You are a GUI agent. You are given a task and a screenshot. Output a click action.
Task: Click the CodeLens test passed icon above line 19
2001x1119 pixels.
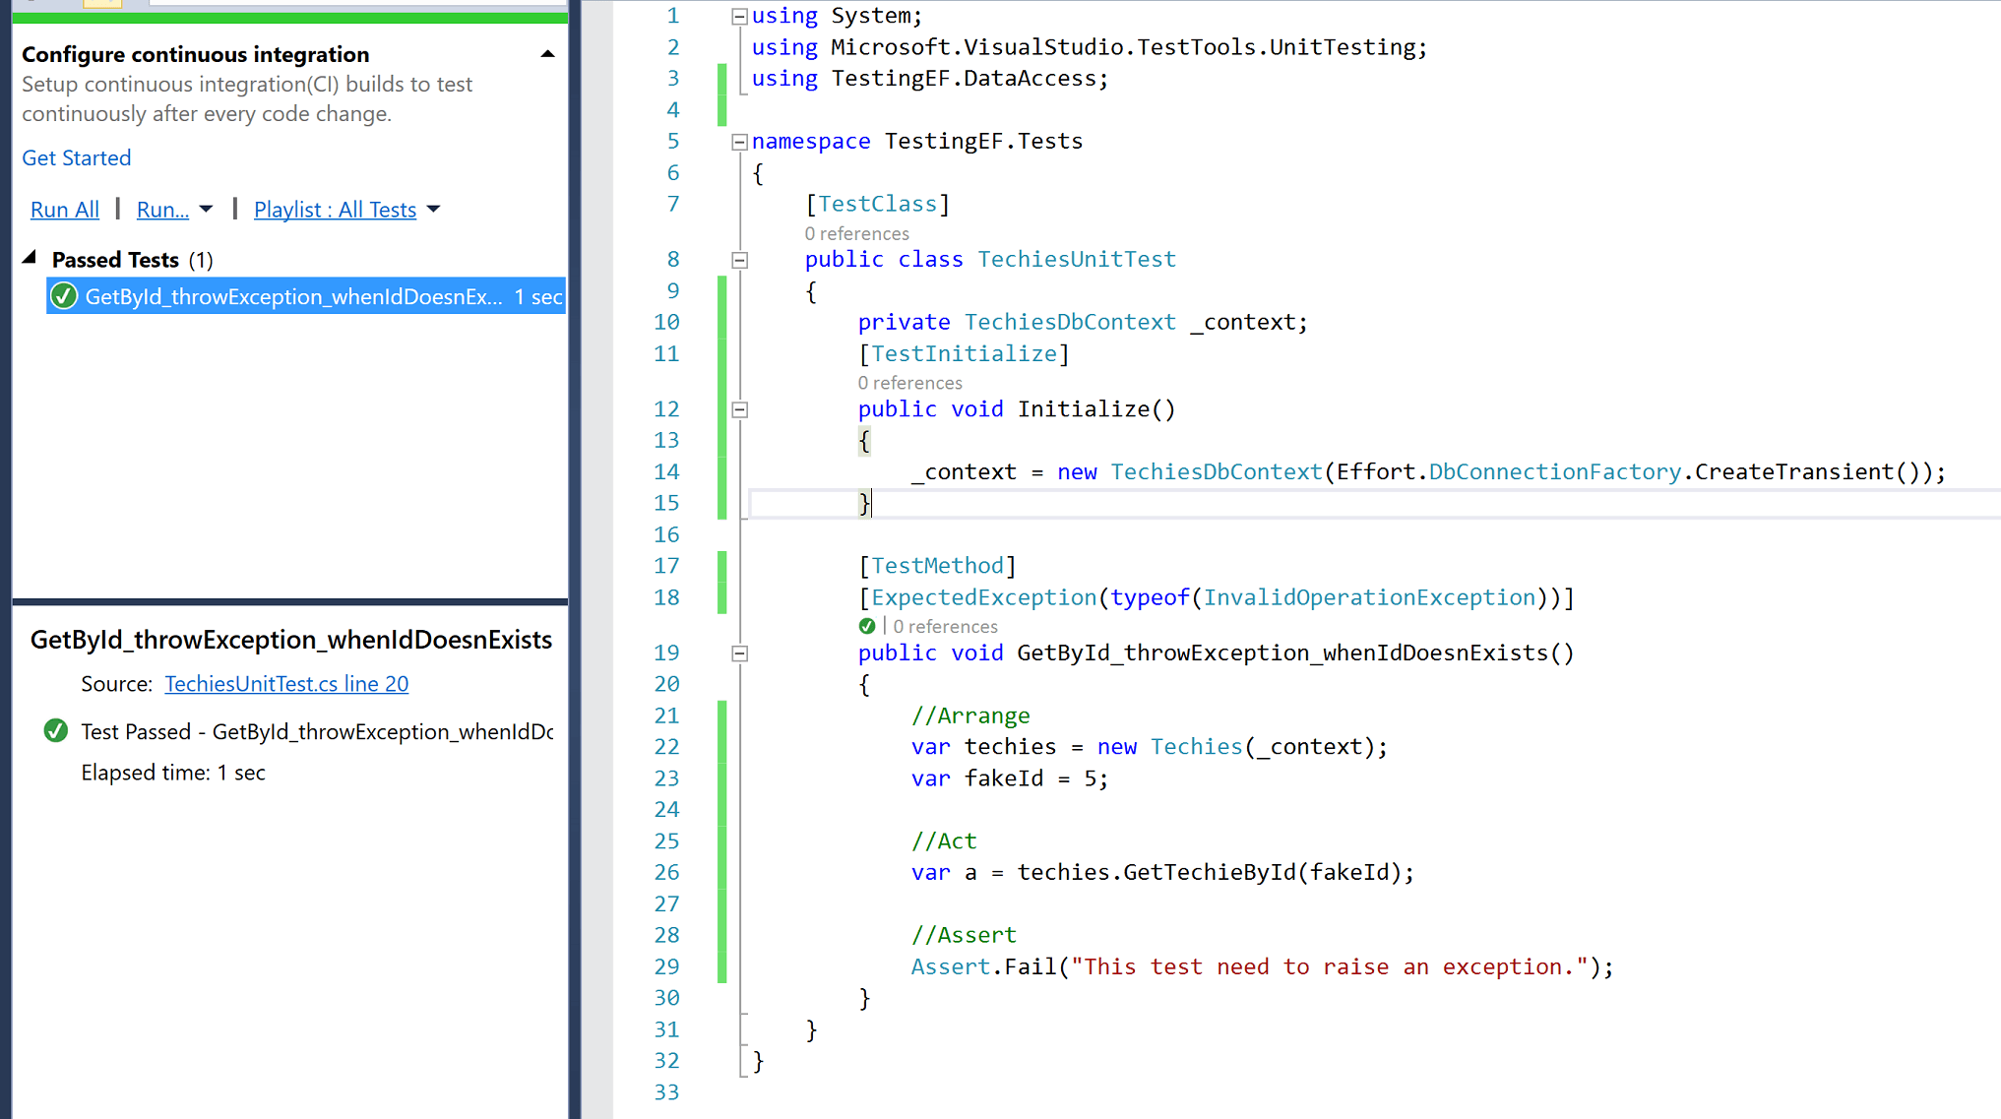pyautogui.click(x=867, y=626)
